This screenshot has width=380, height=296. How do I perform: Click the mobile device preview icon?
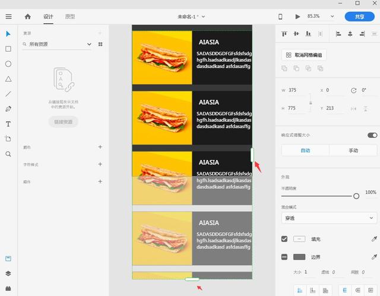280,17
